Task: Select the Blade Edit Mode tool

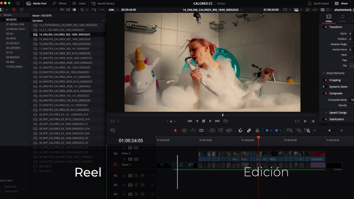Action: click(201, 130)
